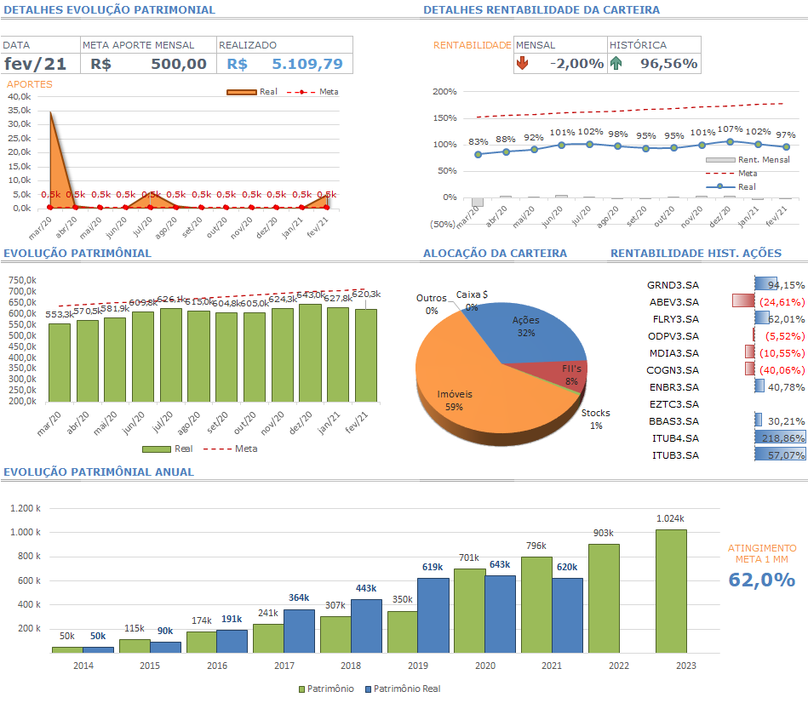Image resolution: width=808 pixels, height=703 pixels.
Task: Click the HISTÓRICA header cell
Action: 654,45
